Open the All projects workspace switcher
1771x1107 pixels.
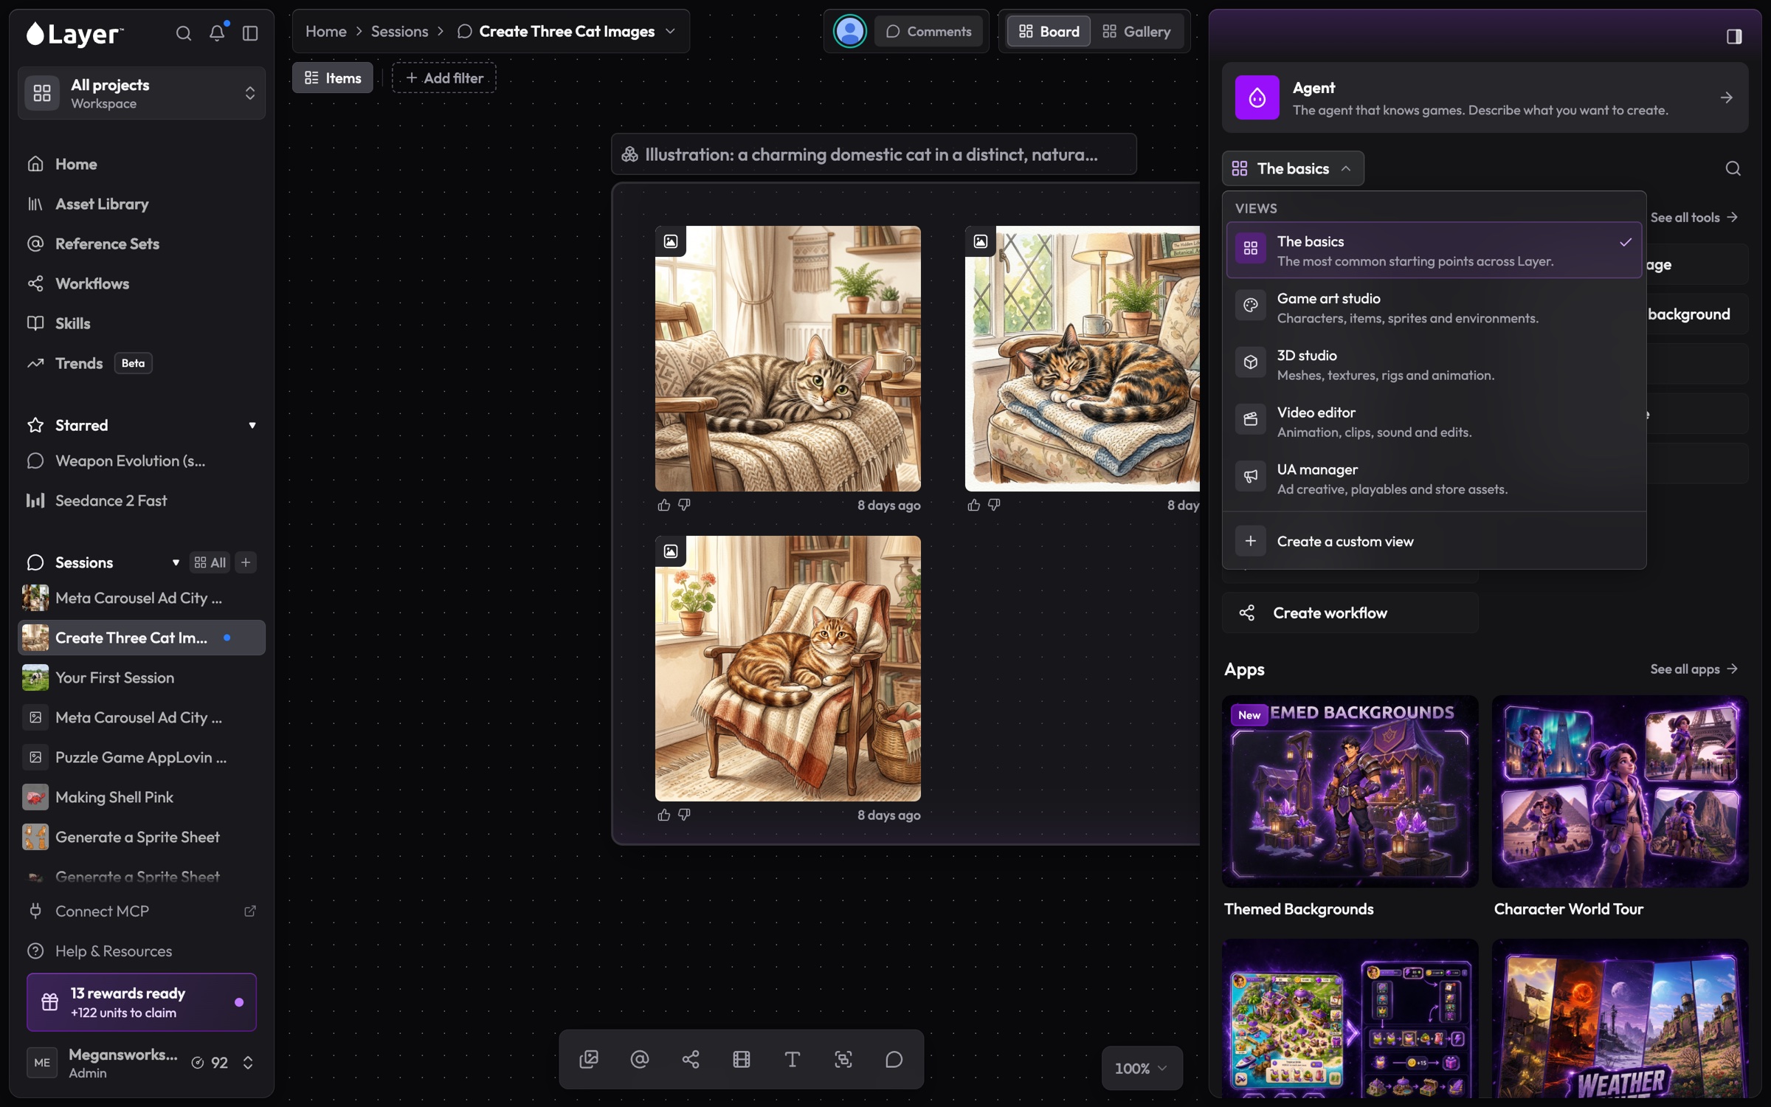pos(142,93)
